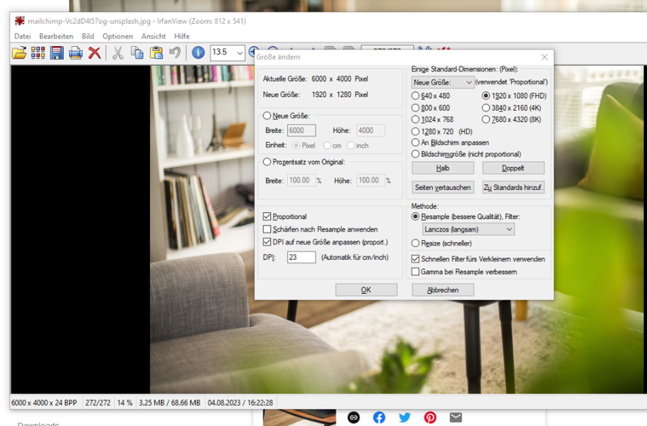
Task: Click the Facebook share icon
Action: [x=379, y=417]
